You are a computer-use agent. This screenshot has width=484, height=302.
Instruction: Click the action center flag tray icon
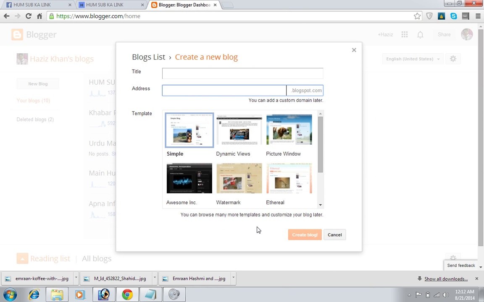pyautogui.click(x=418, y=295)
